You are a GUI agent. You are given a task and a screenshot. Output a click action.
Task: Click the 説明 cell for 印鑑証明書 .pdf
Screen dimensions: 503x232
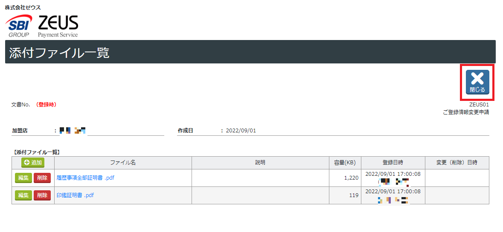pos(261,195)
